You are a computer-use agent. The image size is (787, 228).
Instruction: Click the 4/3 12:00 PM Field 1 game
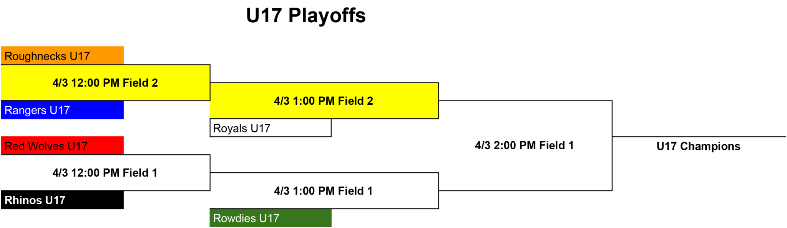(x=105, y=173)
